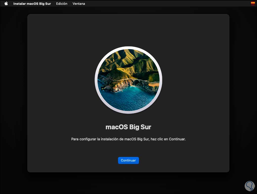
Task: Click the macOS Big Sur circular image
Action: (128, 80)
